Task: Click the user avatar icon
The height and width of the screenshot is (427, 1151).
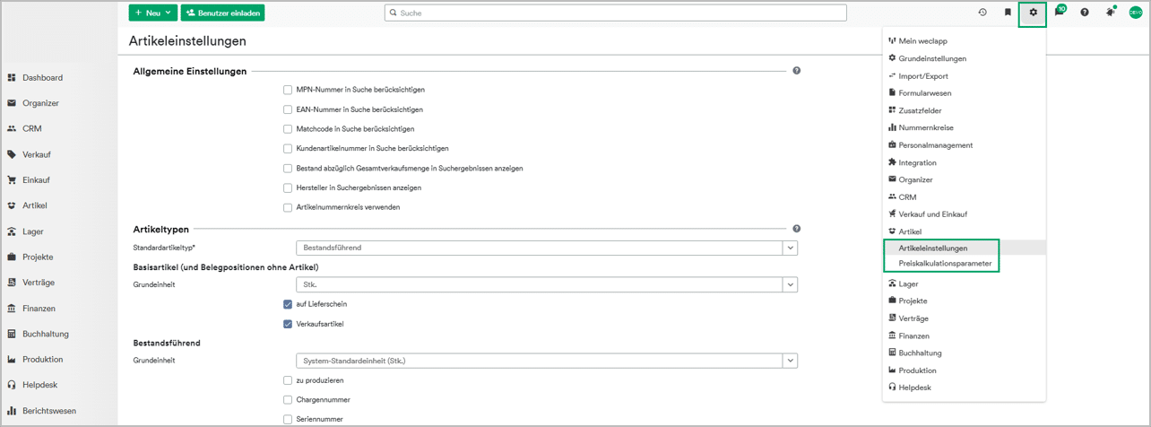Action: (1135, 13)
